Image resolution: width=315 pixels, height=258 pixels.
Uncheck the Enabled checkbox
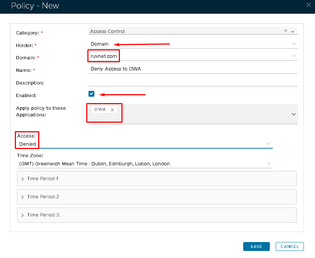coord(91,94)
